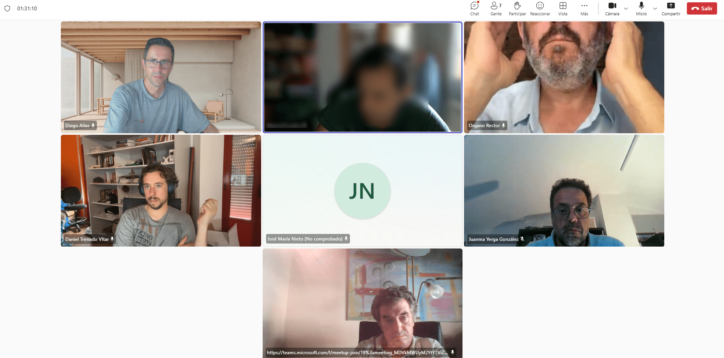
Task: Click the shield privacy icon
Action: click(x=7, y=8)
